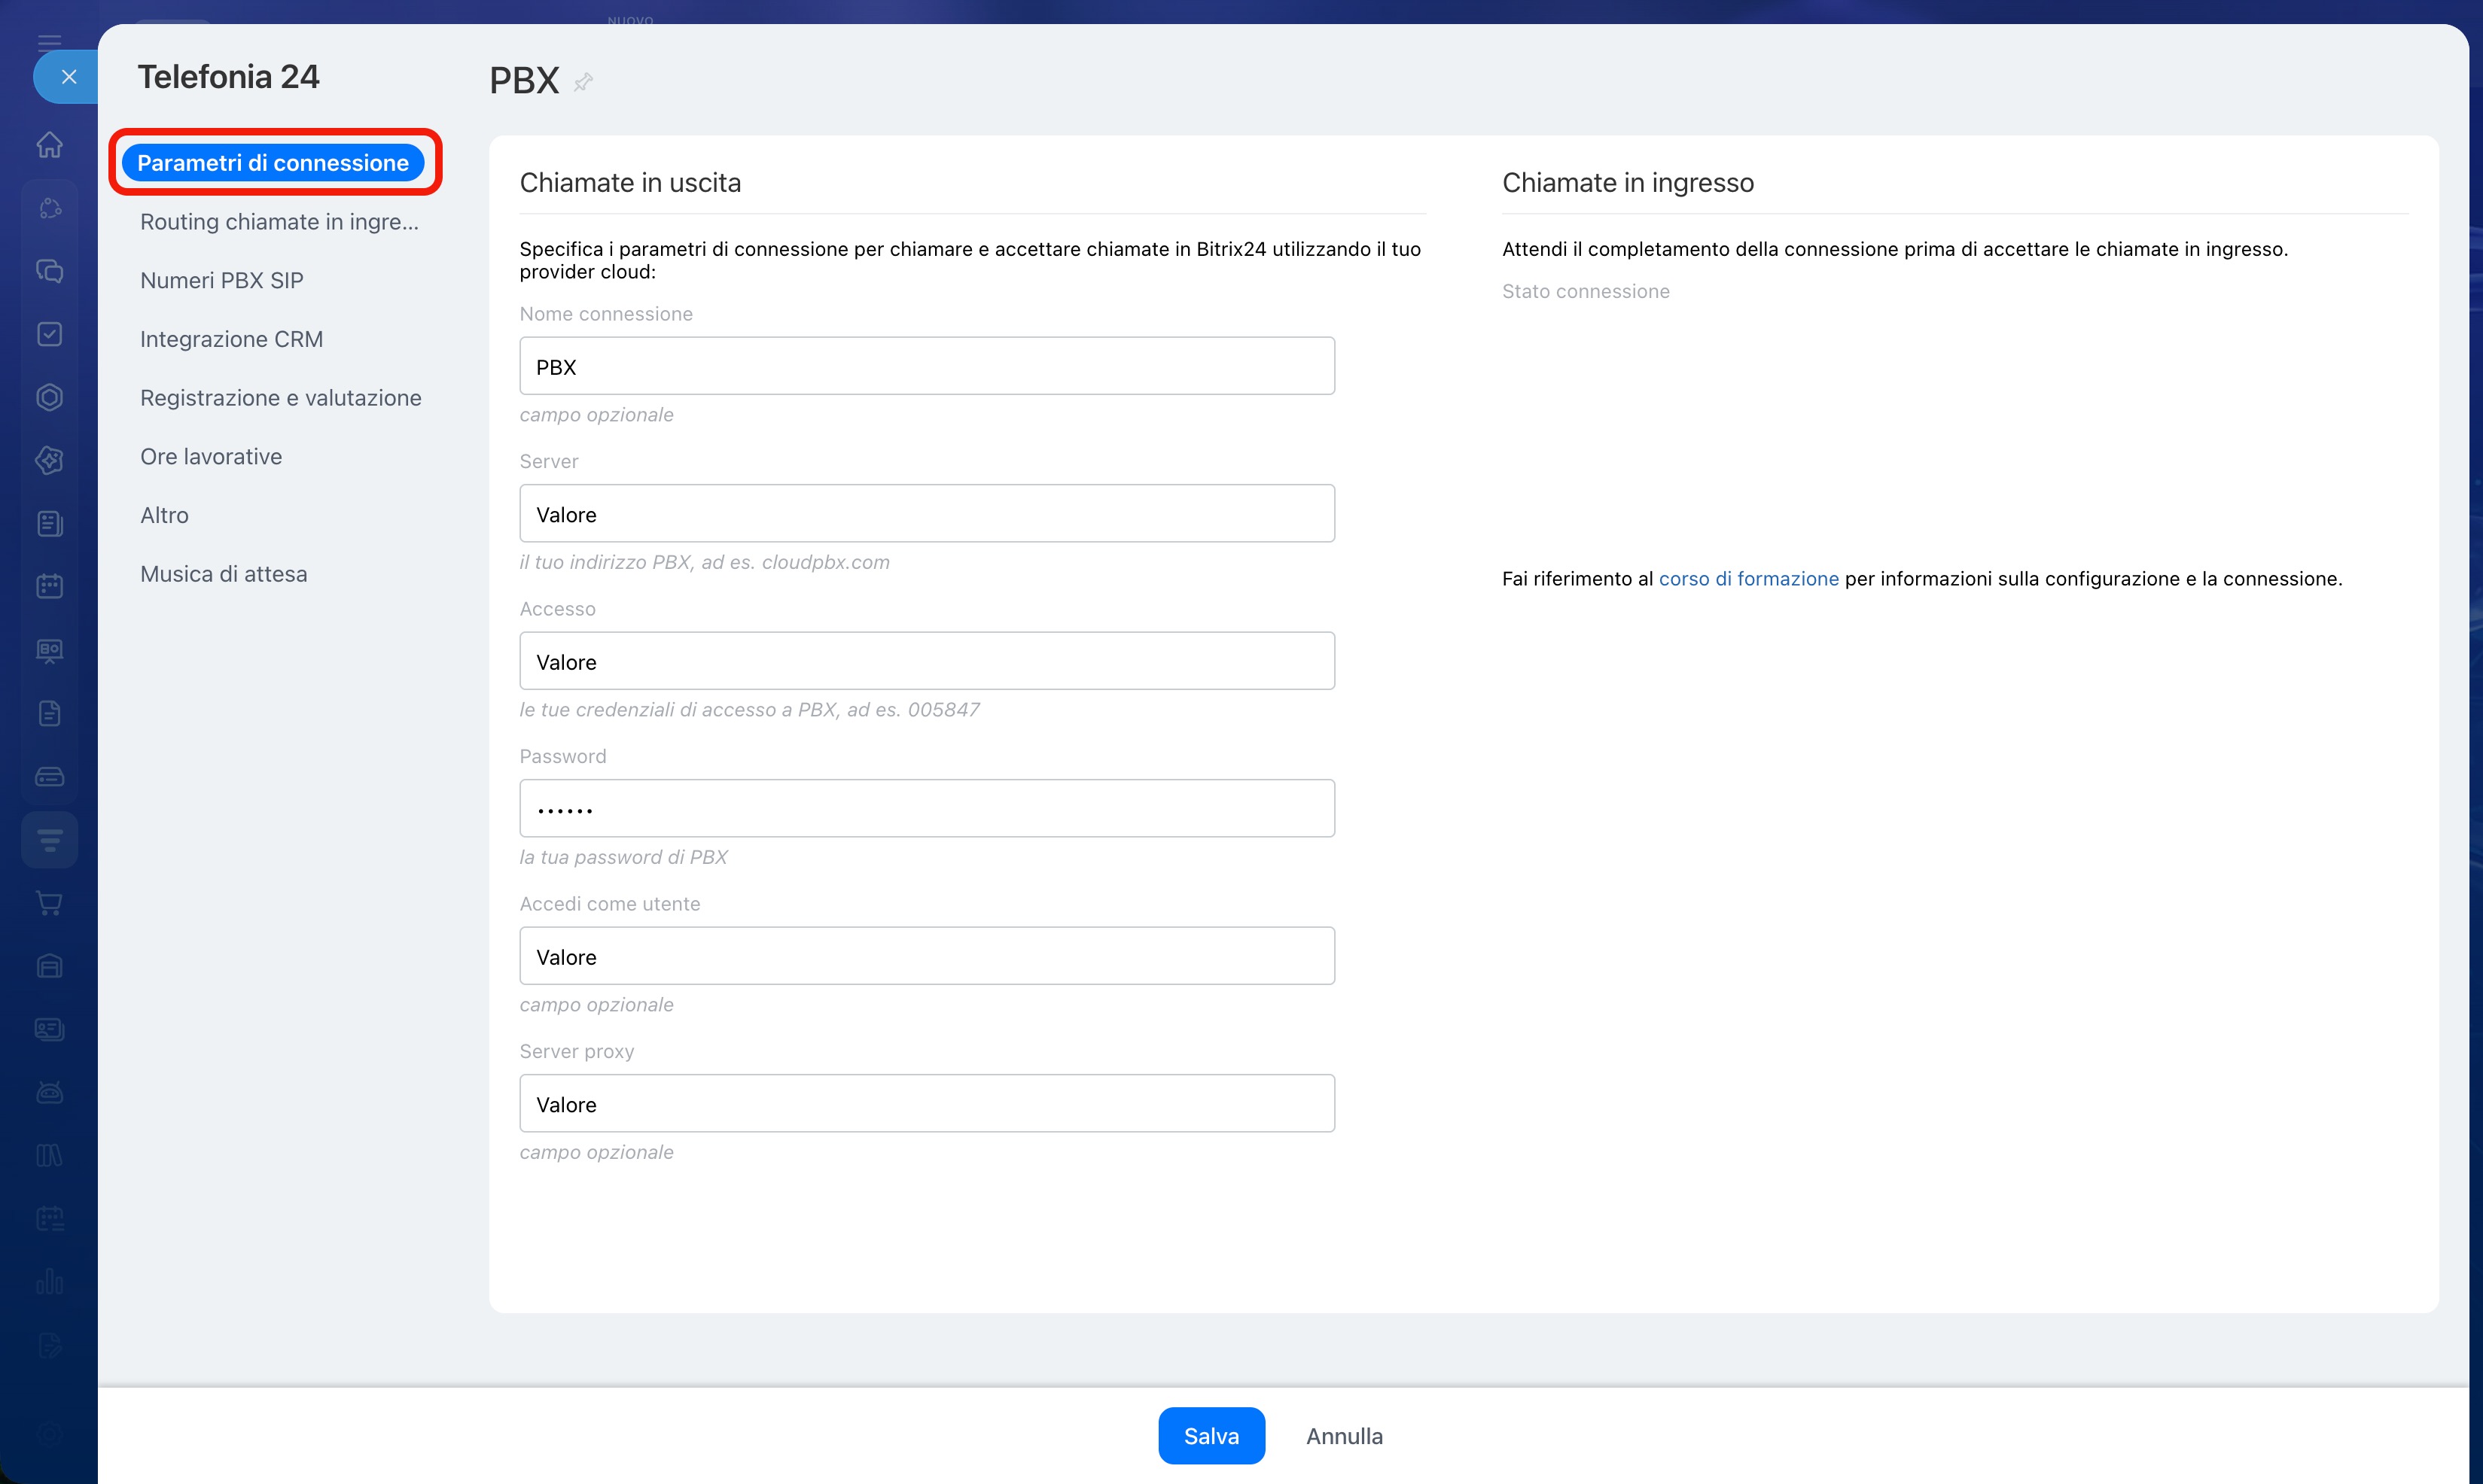Open the chat messenger icon in sidebar

49,271
